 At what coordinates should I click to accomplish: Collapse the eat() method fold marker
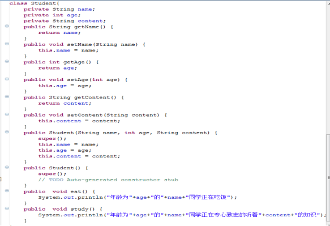click(x=7, y=191)
